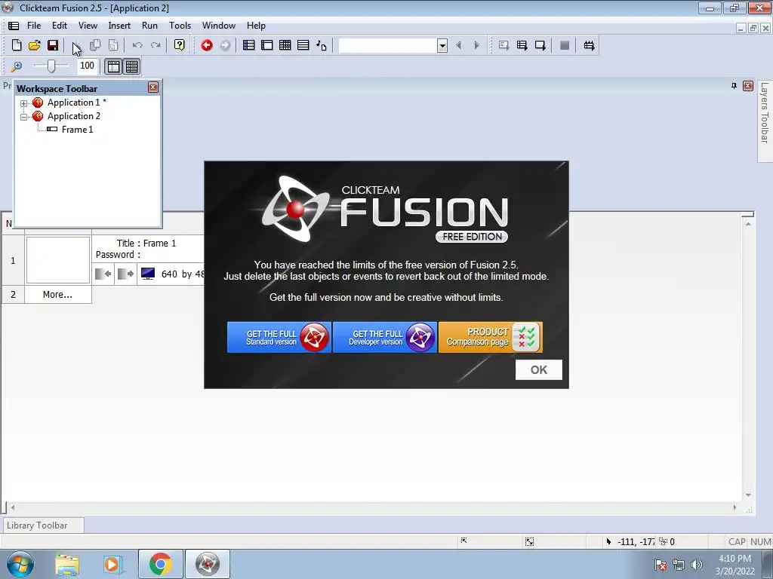The width and height of the screenshot is (773, 579).
Task: Click the zoom percentage field showing 100
Action: click(x=88, y=66)
